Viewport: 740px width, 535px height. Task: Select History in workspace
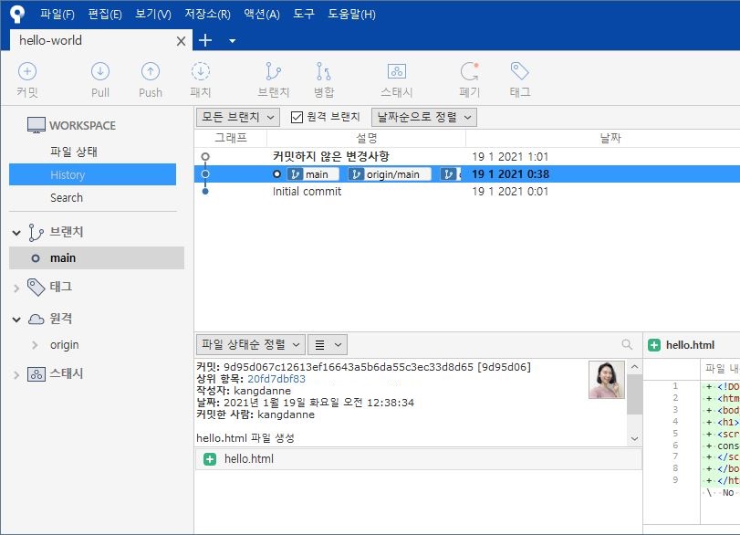92,174
